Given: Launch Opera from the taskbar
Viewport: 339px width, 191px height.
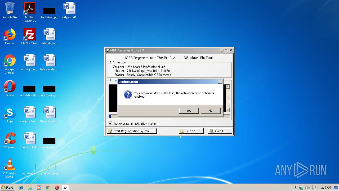Looking at the screenshot, I should (57, 187).
